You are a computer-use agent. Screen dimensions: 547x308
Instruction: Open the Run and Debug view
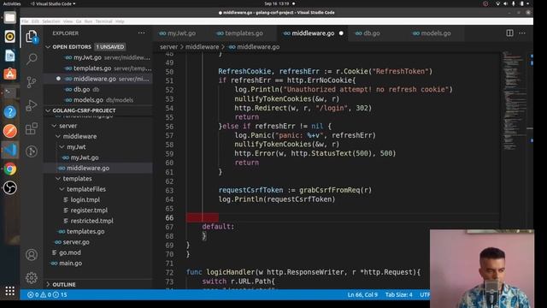pyautogui.click(x=32, y=105)
